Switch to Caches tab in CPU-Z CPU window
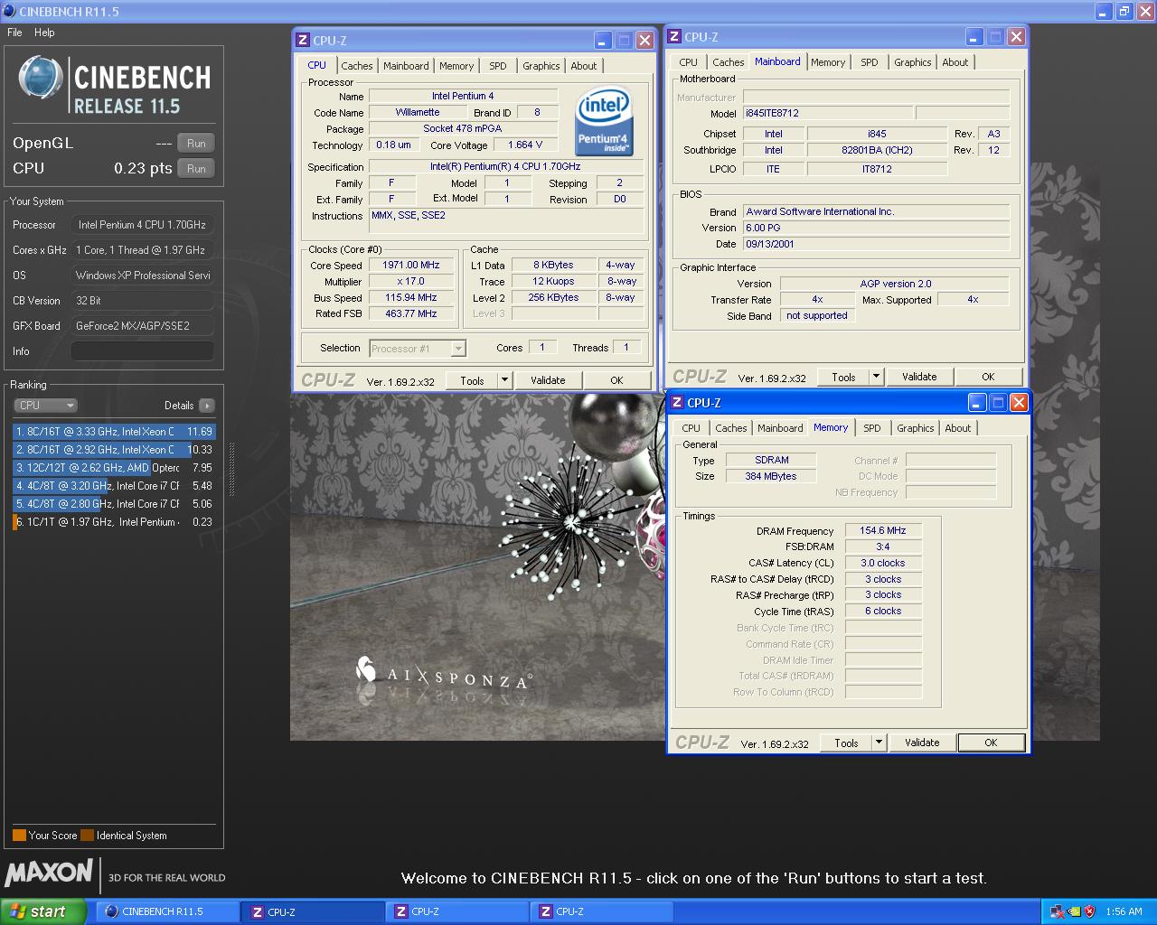This screenshot has height=925, width=1157. (x=356, y=66)
